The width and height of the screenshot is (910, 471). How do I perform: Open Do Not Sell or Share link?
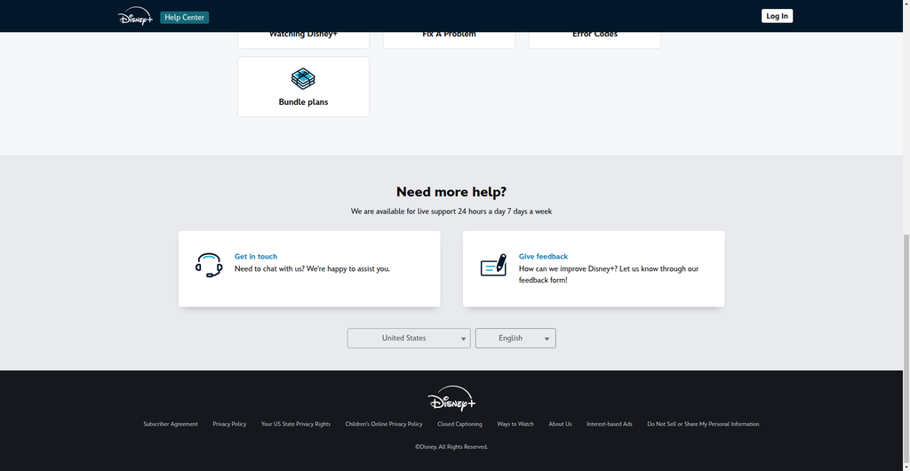703,424
